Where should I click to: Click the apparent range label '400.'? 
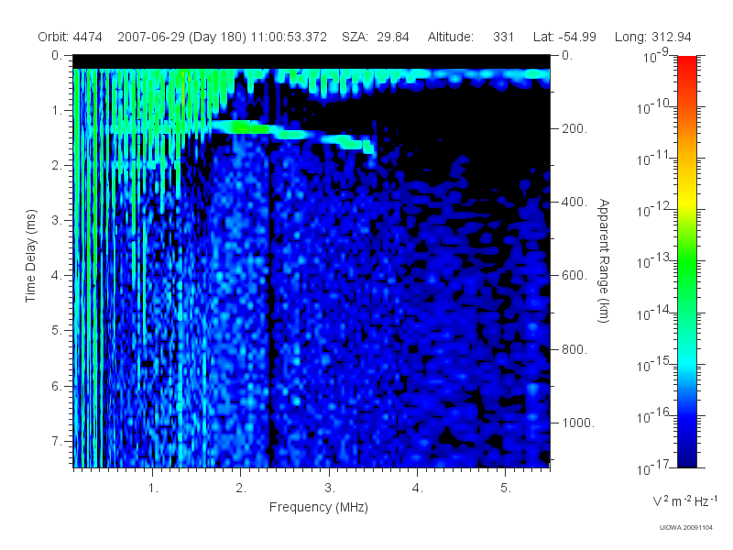[574, 202]
